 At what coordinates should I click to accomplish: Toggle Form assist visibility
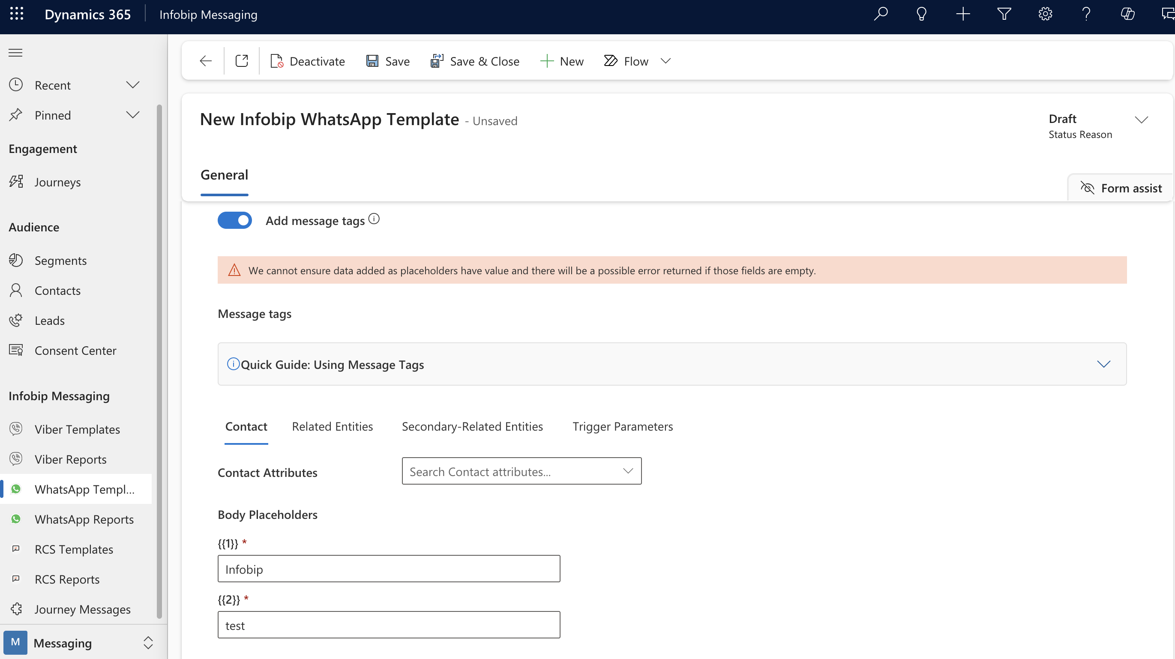pyautogui.click(x=1121, y=189)
